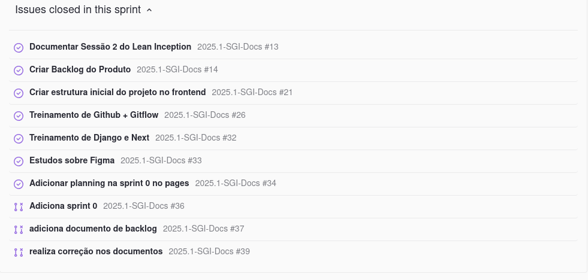The image size is (588, 280).
Task: Open realiza correção nos documentos pull request
Action: pos(96,251)
